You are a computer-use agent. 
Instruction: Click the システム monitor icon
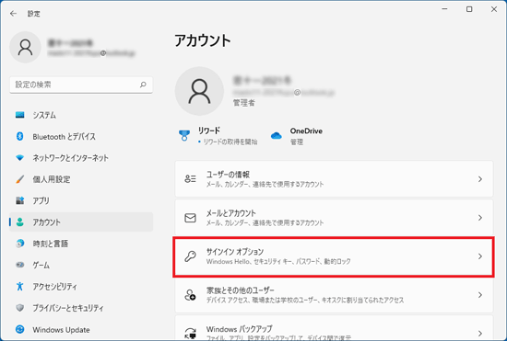pyautogui.click(x=19, y=115)
